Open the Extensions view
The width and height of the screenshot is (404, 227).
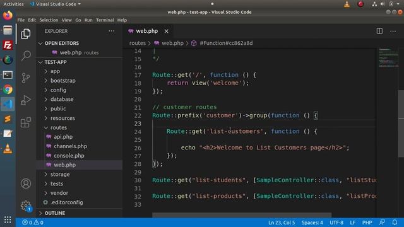coord(26,122)
